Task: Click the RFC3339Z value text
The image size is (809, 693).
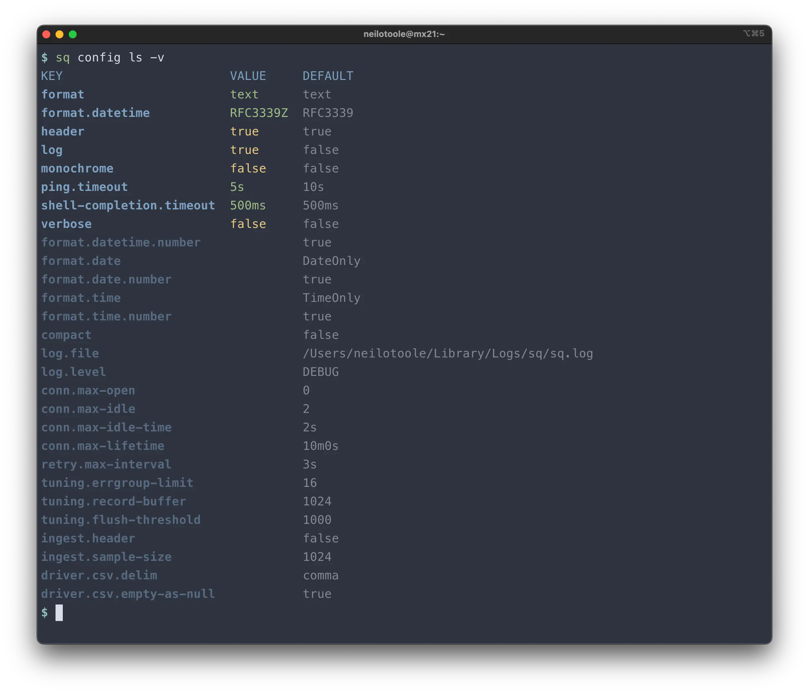Action: tap(259, 113)
